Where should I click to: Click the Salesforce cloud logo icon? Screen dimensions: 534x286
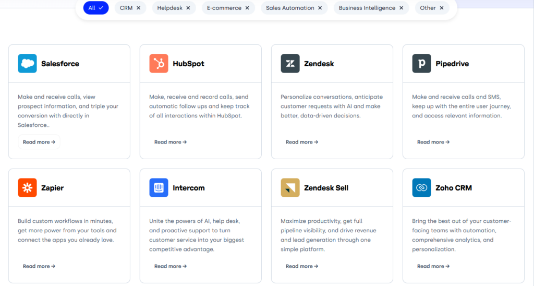[x=27, y=64]
